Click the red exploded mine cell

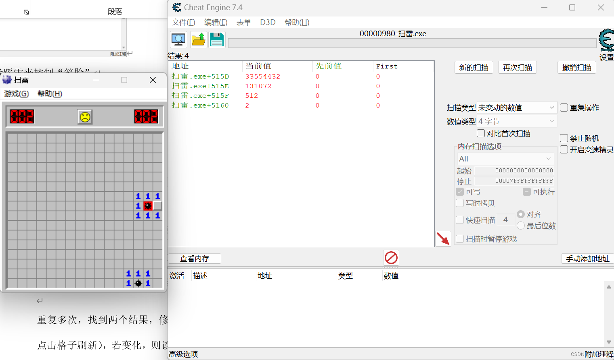click(148, 206)
